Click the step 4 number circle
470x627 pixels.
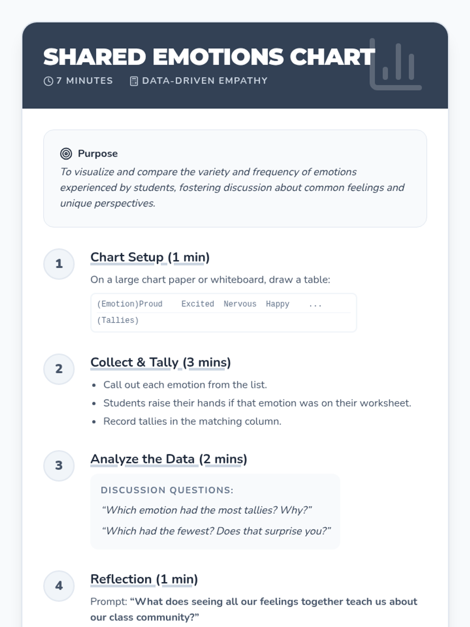(x=59, y=585)
